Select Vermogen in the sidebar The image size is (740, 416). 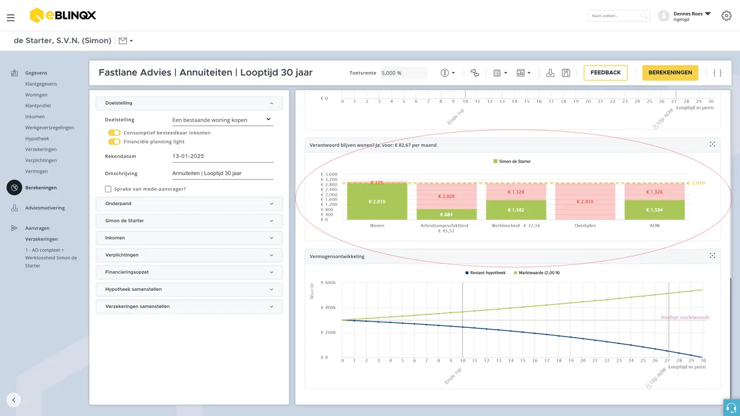pyautogui.click(x=36, y=171)
